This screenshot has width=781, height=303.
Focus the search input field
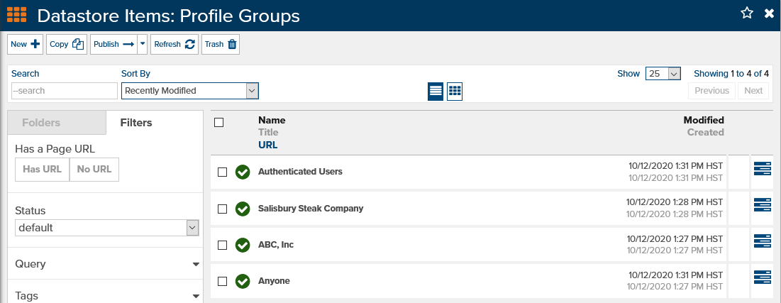pyautogui.click(x=65, y=91)
